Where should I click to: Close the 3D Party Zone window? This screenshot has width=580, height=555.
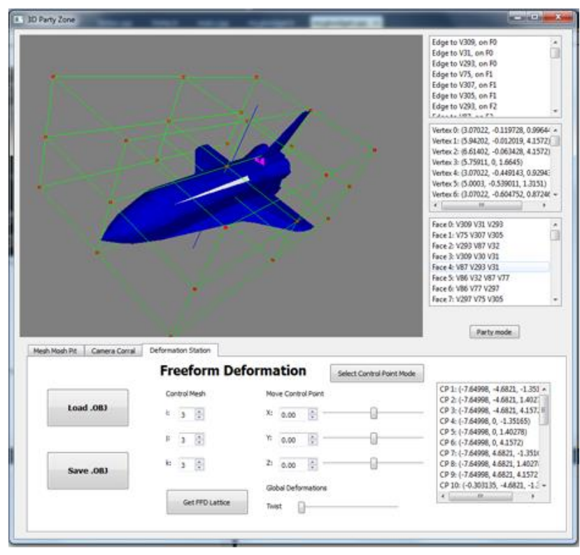pyautogui.click(x=558, y=17)
